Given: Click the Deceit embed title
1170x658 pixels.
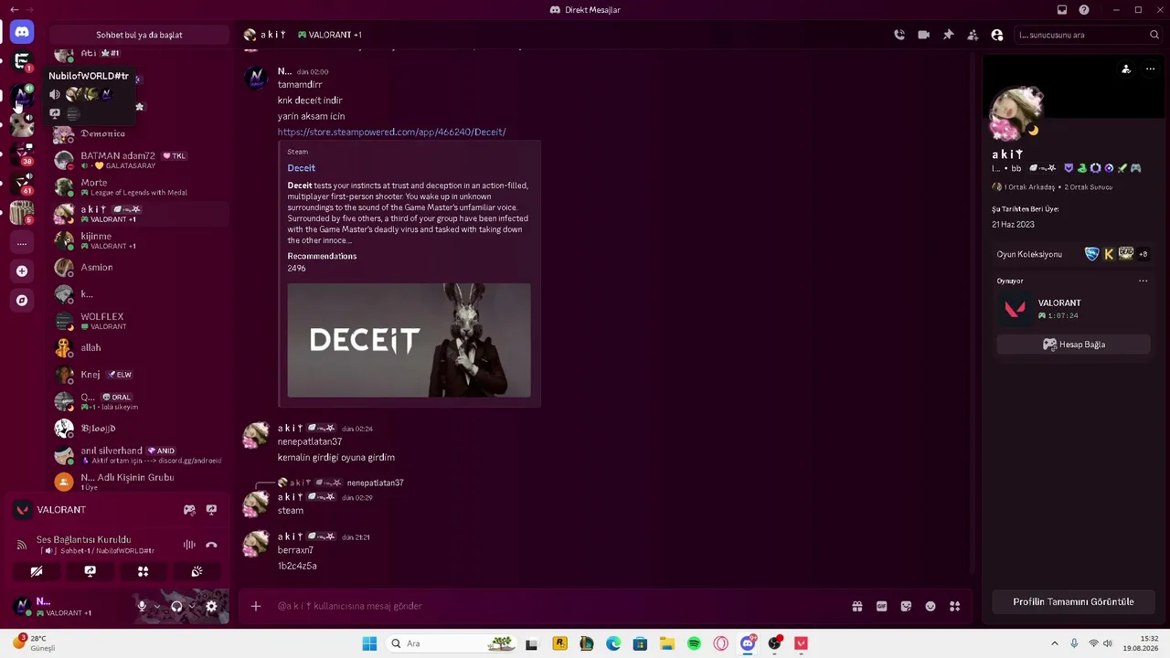Looking at the screenshot, I should 301,168.
